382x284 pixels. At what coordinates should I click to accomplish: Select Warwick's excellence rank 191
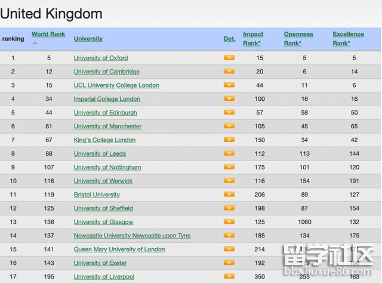354,181
